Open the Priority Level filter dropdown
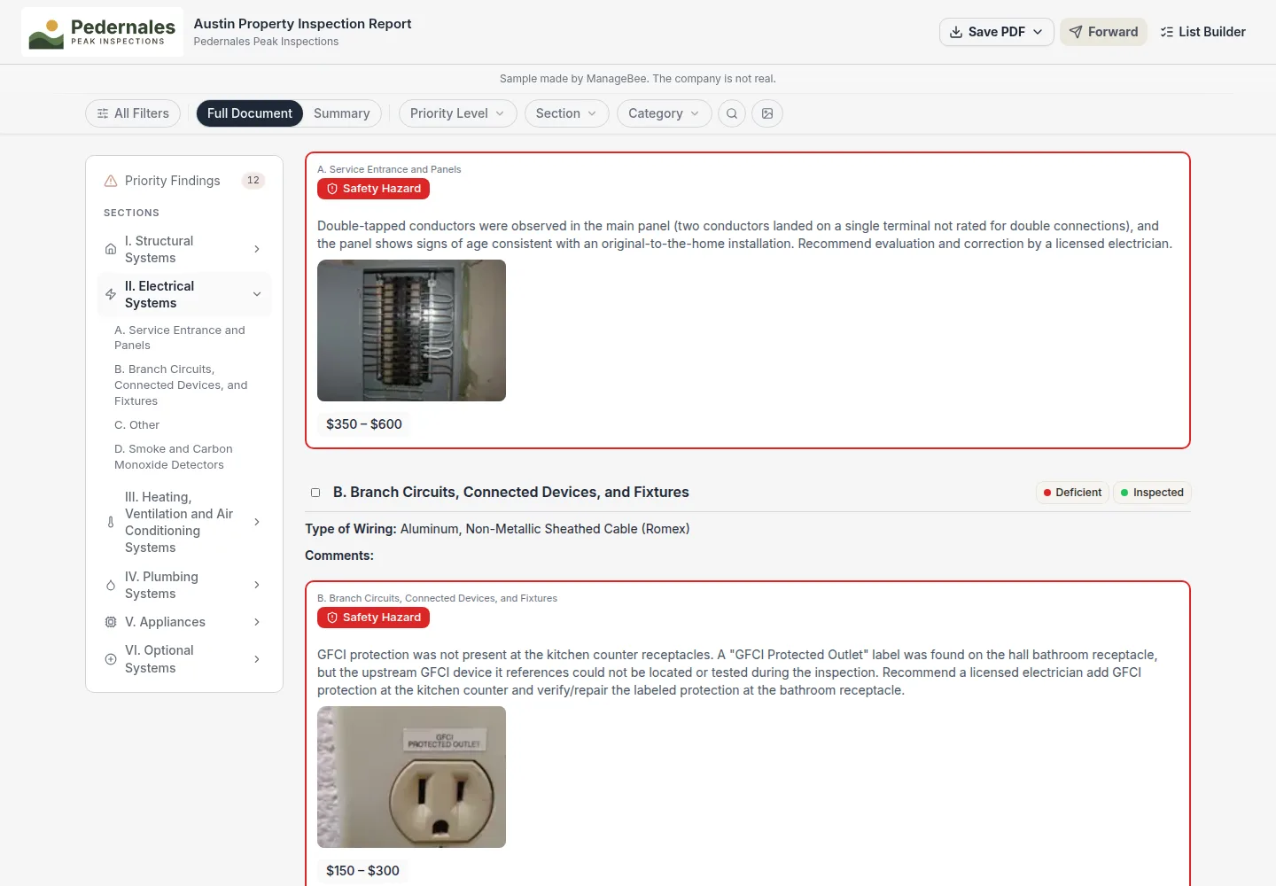This screenshot has width=1276, height=886. tap(457, 113)
